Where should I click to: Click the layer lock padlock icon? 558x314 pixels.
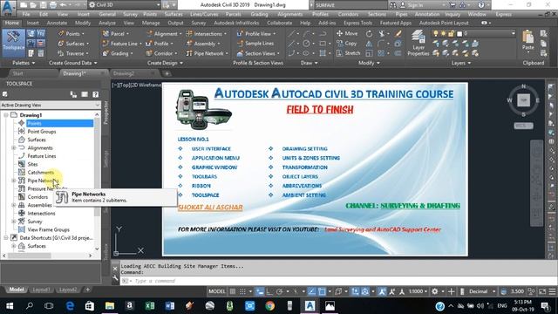[451, 34]
